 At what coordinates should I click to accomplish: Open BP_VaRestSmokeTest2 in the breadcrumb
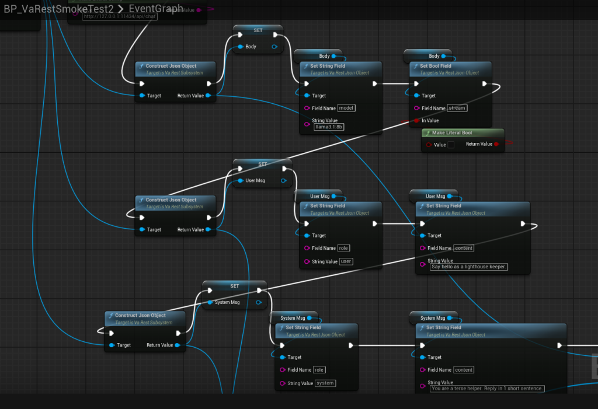pos(58,9)
